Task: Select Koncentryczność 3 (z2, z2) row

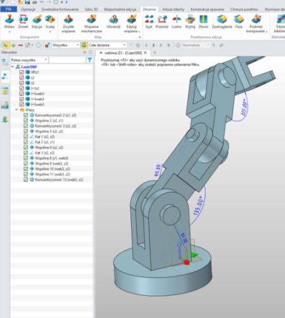Action: pyautogui.click(x=56, y=126)
